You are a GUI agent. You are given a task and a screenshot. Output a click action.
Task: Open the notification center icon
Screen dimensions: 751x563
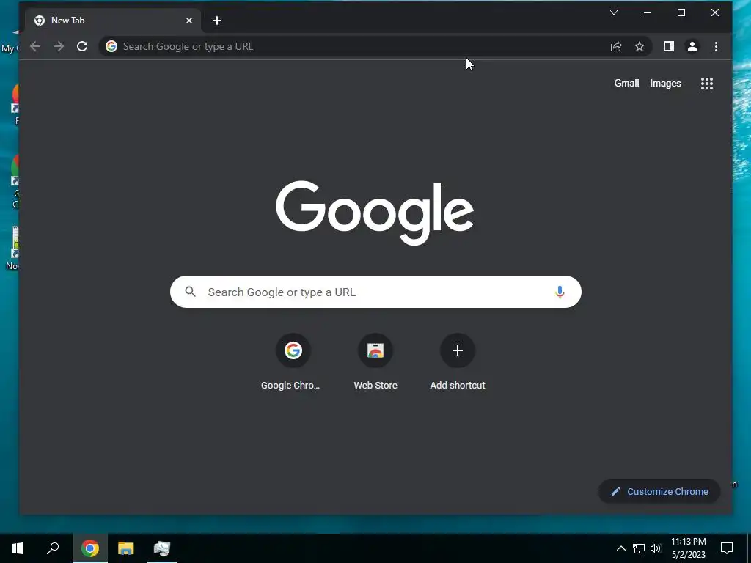[727, 548]
